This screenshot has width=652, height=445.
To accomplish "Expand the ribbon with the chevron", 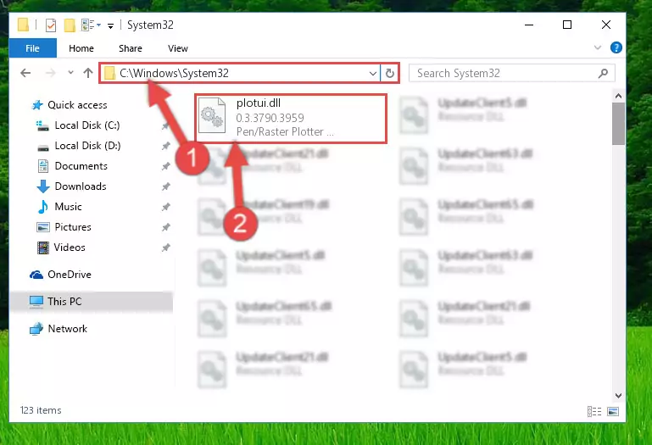I will [x=598, y=47].
